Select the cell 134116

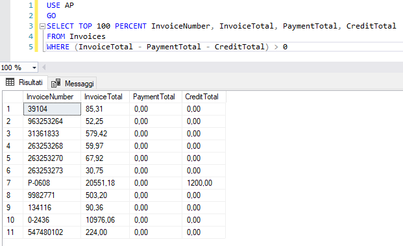[x=52, y=208]
